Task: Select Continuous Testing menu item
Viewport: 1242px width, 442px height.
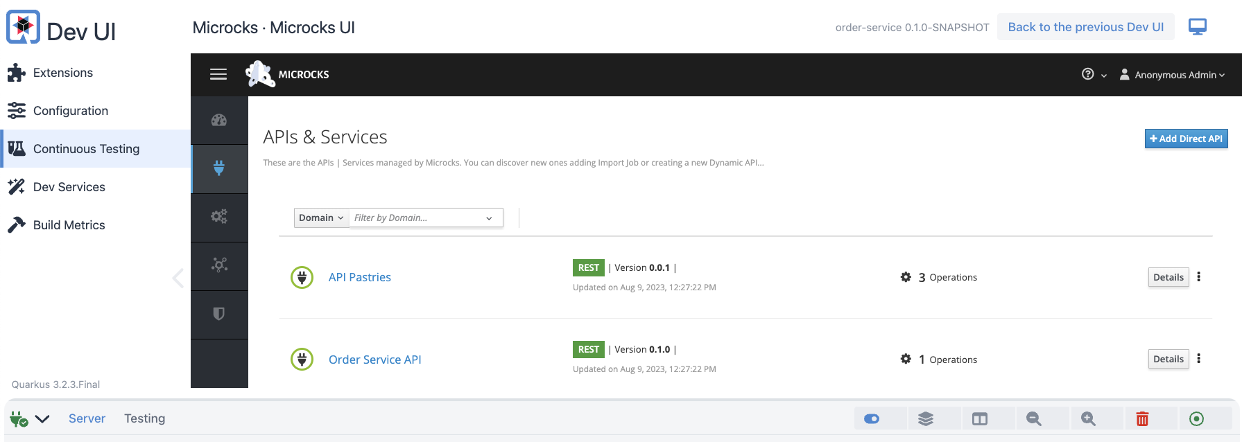Action: (x=95, y=149)
